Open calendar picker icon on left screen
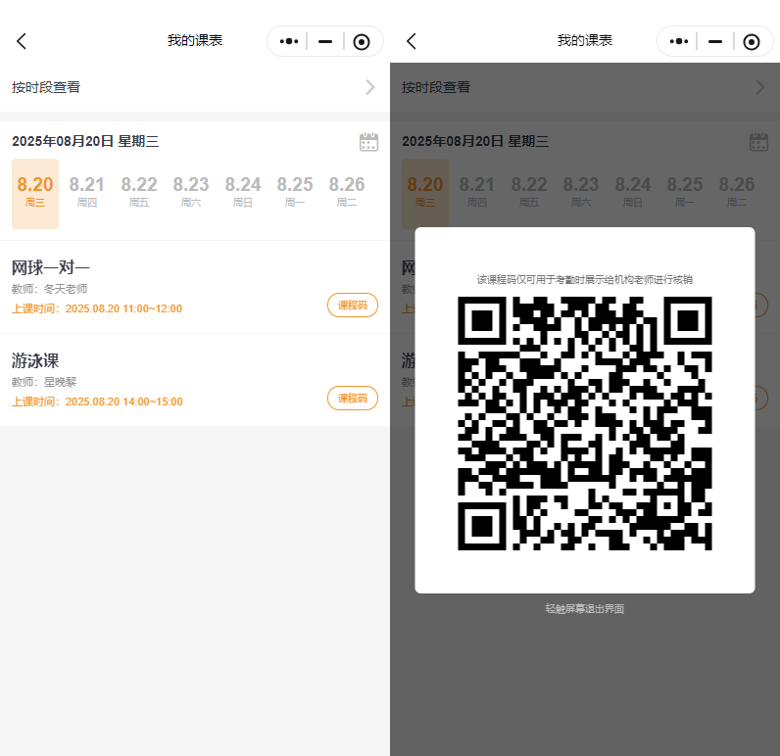 (x=368, y=142)
